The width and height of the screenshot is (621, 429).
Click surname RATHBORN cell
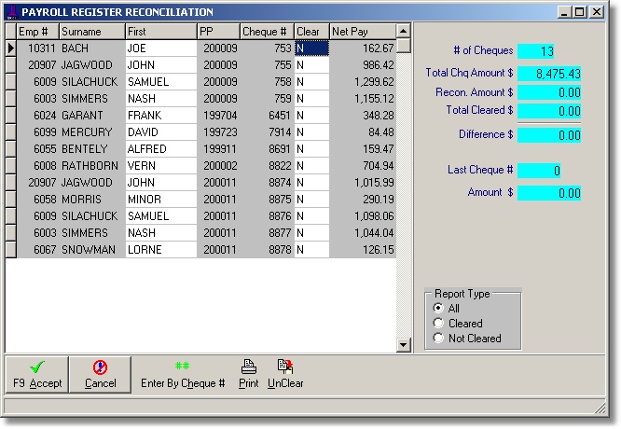click(92, 166)
